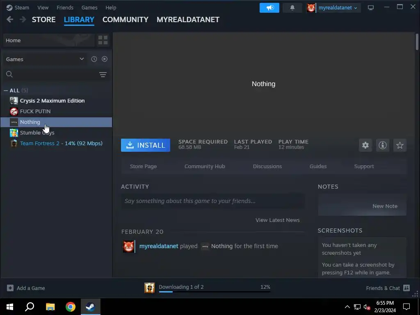This screenshot has width=420, height=315.
Task: Open the Discussions link
Action: (267, 167)
